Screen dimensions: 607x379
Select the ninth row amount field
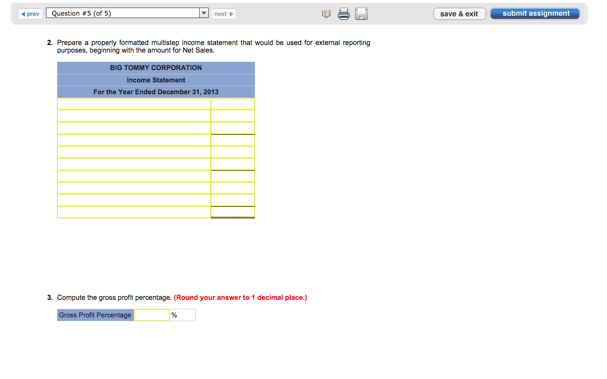(x=233, y=200)
